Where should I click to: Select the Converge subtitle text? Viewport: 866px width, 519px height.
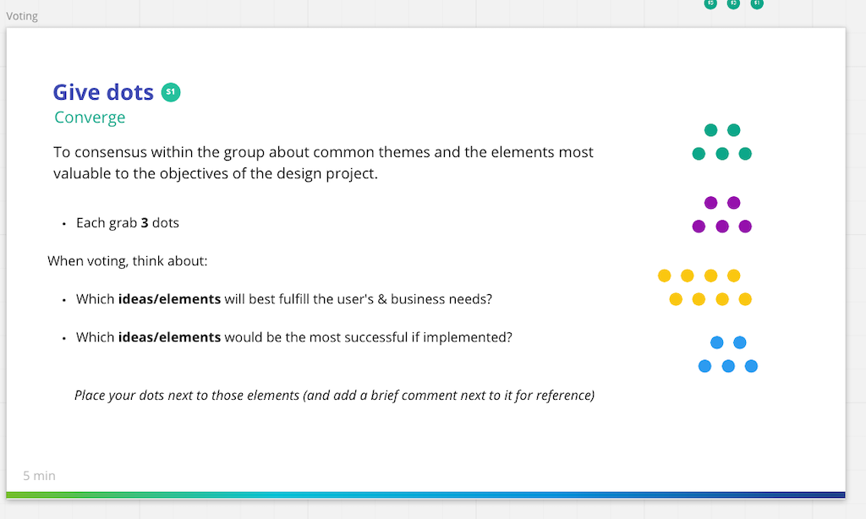pyautogui.click(x=90, y=117)
